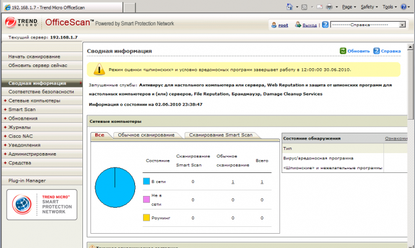This screenshot has width=415, height=248.
Task: Open Plug-in Manager in sidebar
Action: click(x=42, y=180)
